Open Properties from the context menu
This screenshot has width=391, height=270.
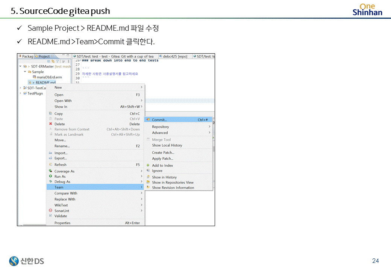pyautogui.click(x=95, y=223)
